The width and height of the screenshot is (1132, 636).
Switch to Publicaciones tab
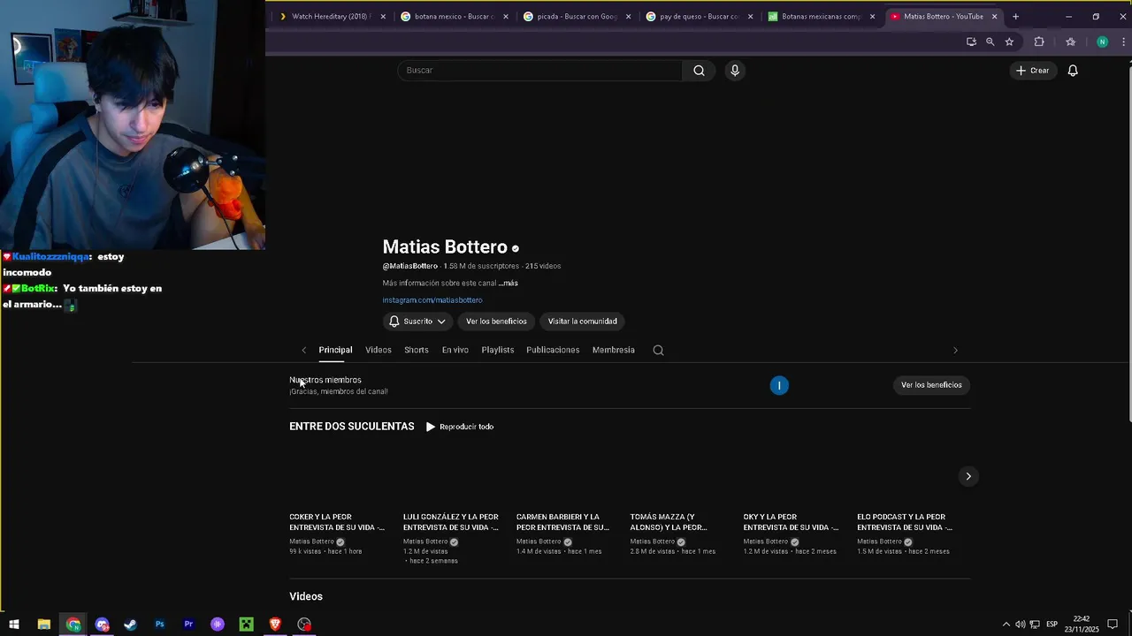pos(553,350)
